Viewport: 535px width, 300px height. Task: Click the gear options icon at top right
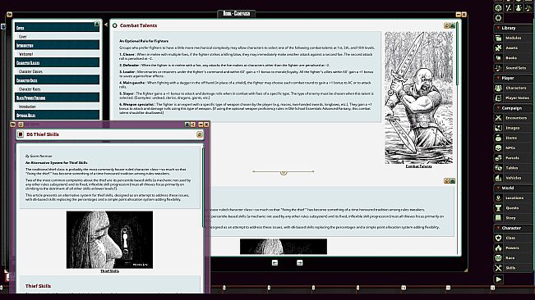[498, 8]
